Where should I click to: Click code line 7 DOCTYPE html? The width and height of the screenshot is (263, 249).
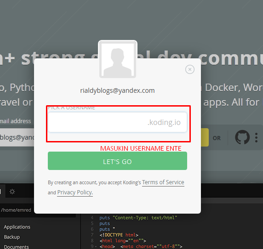tap(119, 235)
